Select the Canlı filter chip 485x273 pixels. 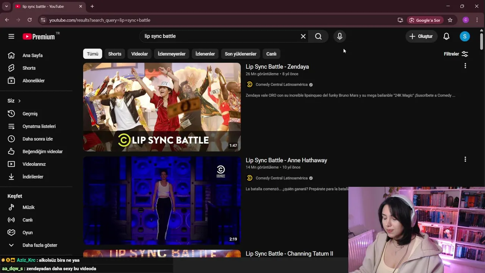tap(271, 54)
